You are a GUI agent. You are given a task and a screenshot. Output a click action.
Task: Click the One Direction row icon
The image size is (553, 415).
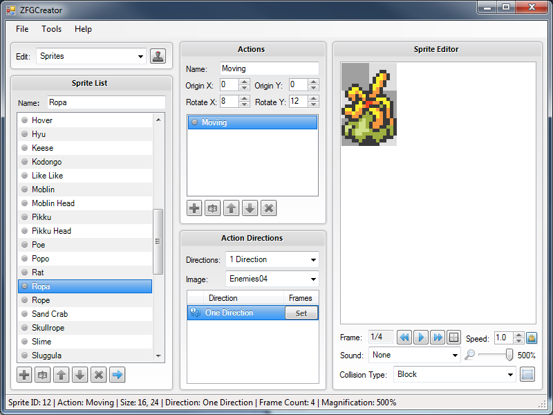pos(195,313)
